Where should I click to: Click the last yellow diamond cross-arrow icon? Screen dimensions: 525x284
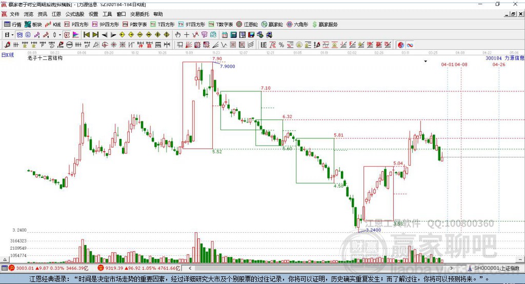click(x=167, y=35)
